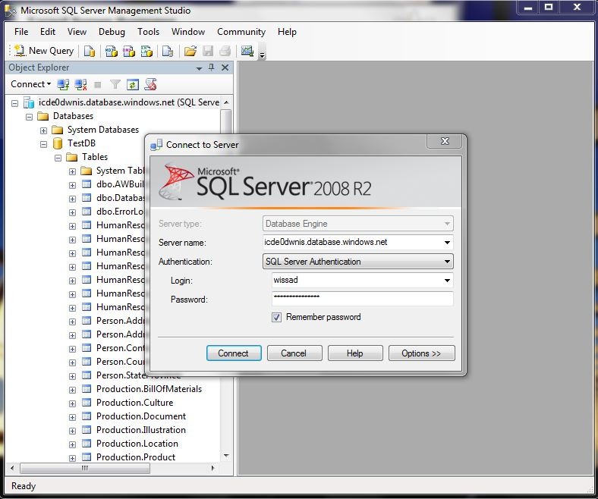Collapse the Databases folder node
The height and width of the screenshot is (499, 598).
click(30, 117)
